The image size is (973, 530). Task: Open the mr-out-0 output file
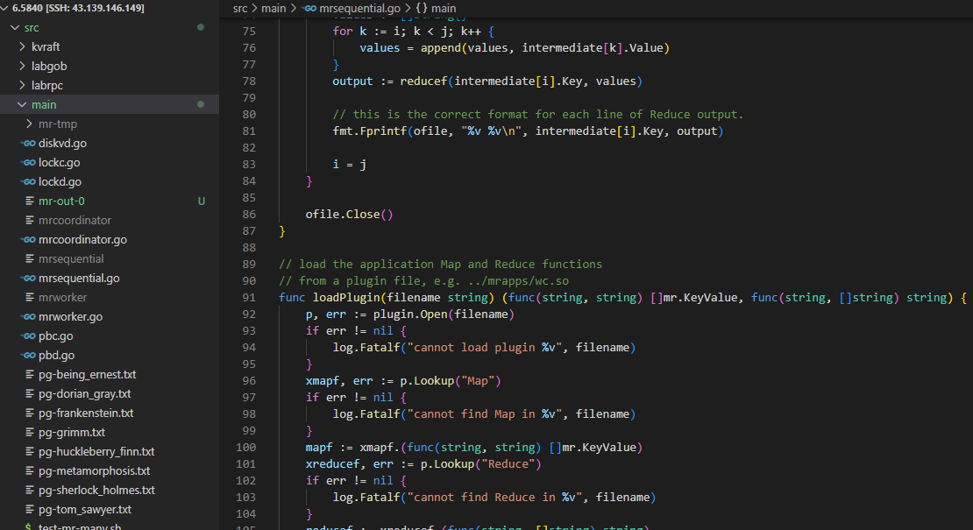[x=61, y=201]
